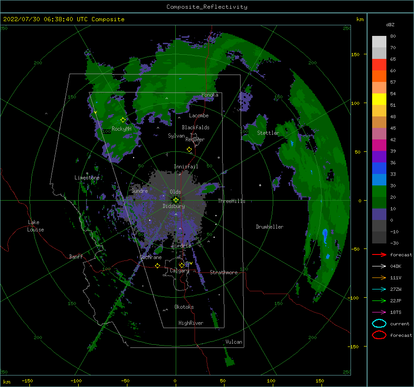The image size is (414, 387).
Task: Click the yellow diamond marker at radar center near Olds
Action: (x=176, y=200)
